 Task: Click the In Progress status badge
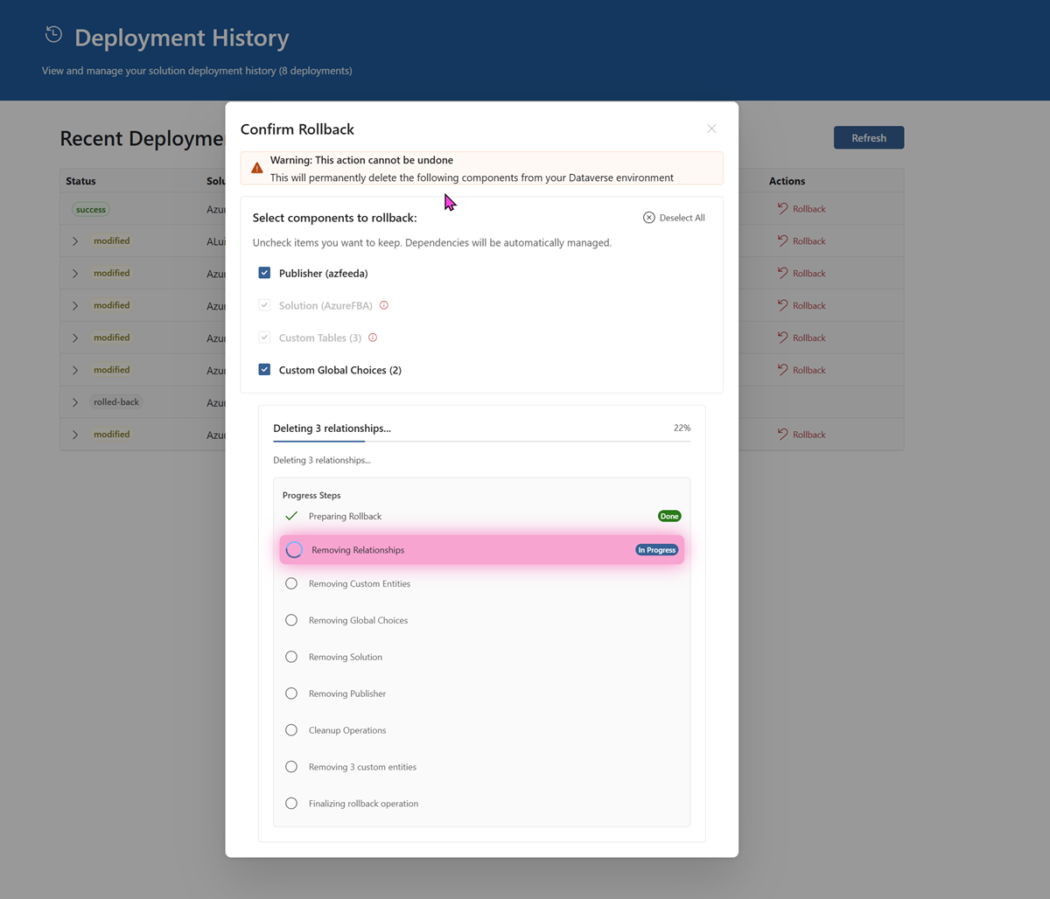pos(656,550)
